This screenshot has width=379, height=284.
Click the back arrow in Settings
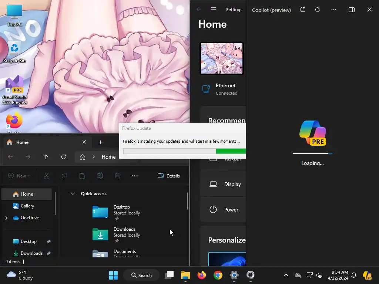(x=199, y=9)
